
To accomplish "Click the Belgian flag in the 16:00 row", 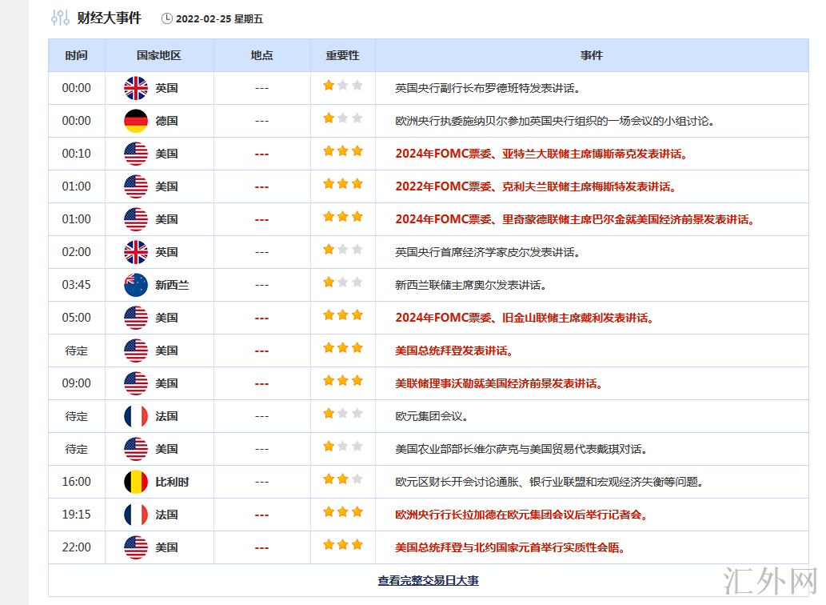I will tap(136, 482).
